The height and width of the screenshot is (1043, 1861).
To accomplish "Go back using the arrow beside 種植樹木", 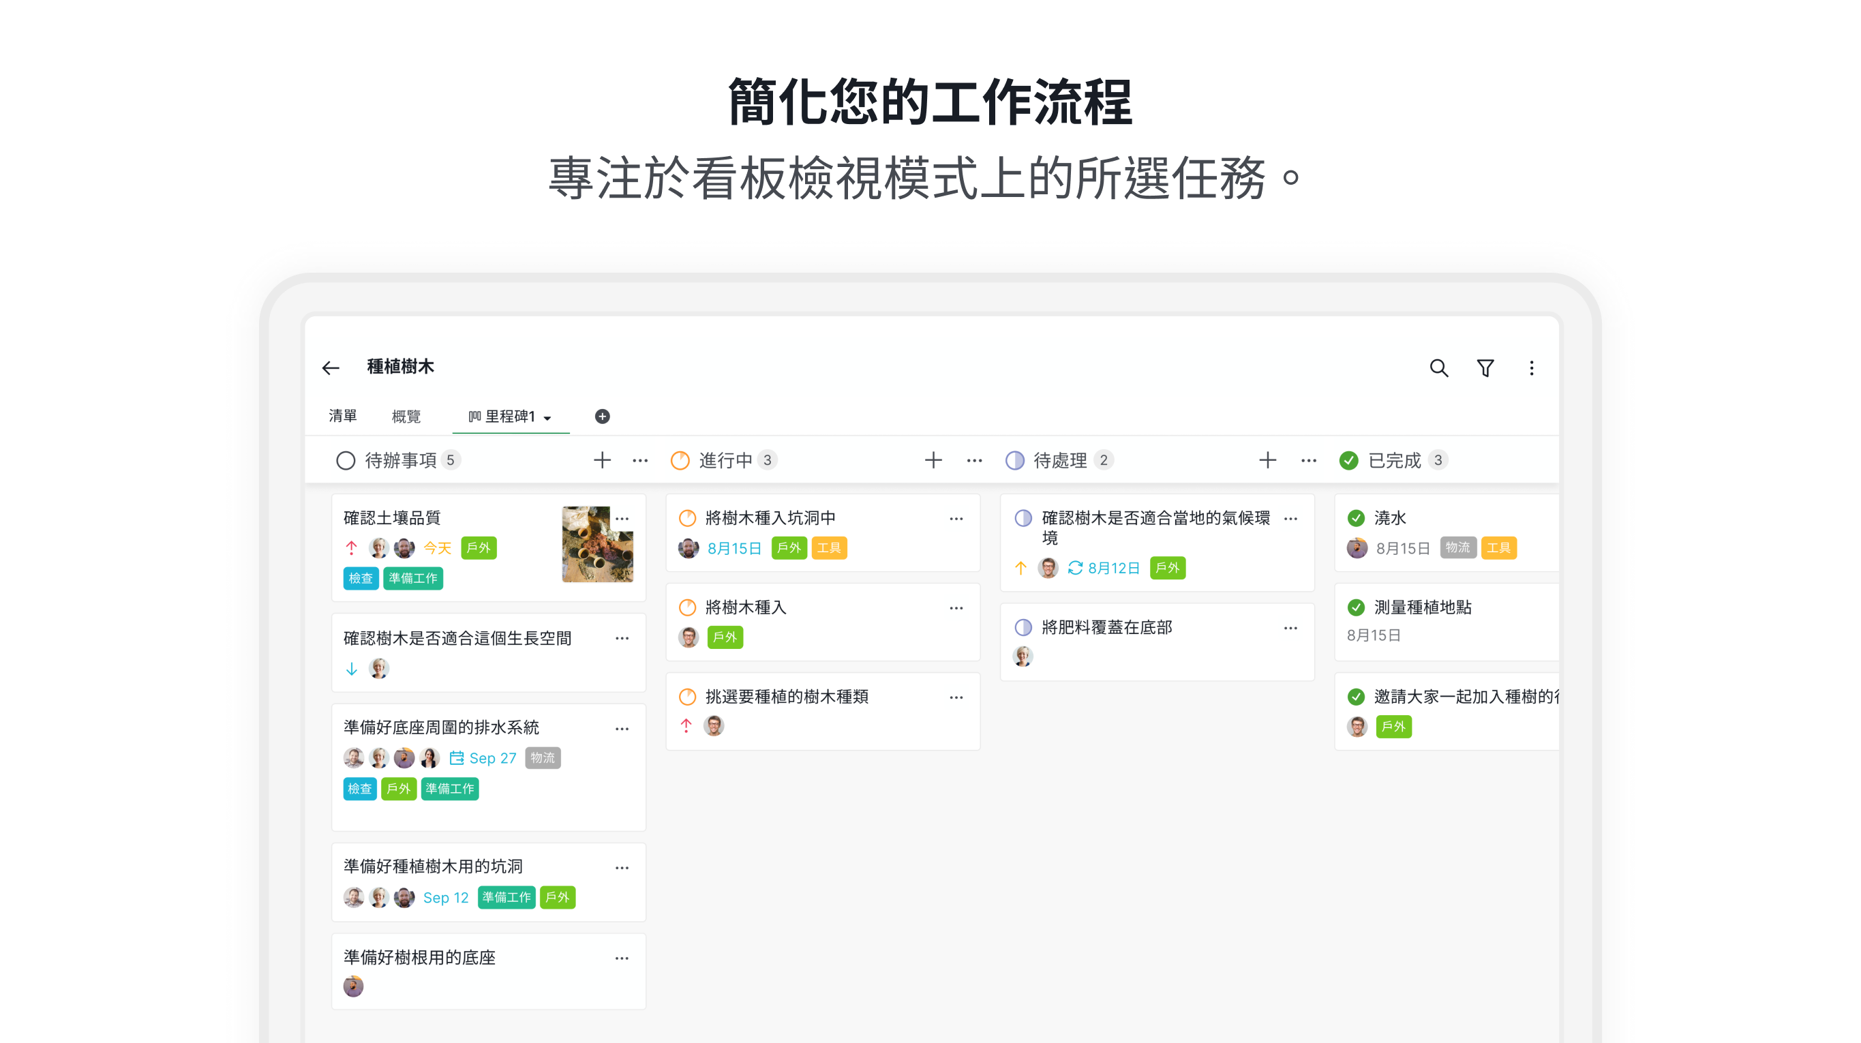I will pos(331,367).
